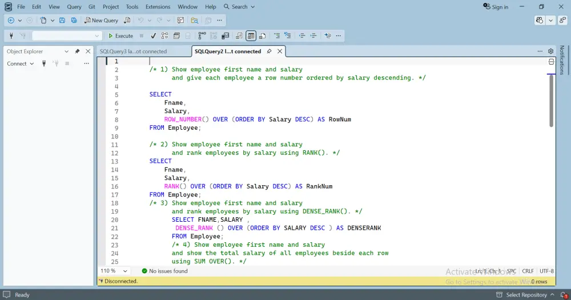
Task: Close the Object Explorer panel
Action: coord(88,51)
